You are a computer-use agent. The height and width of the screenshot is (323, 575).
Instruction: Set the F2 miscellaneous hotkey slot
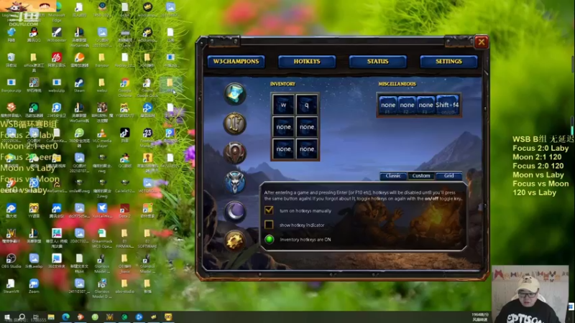click(x=407, y=105)
